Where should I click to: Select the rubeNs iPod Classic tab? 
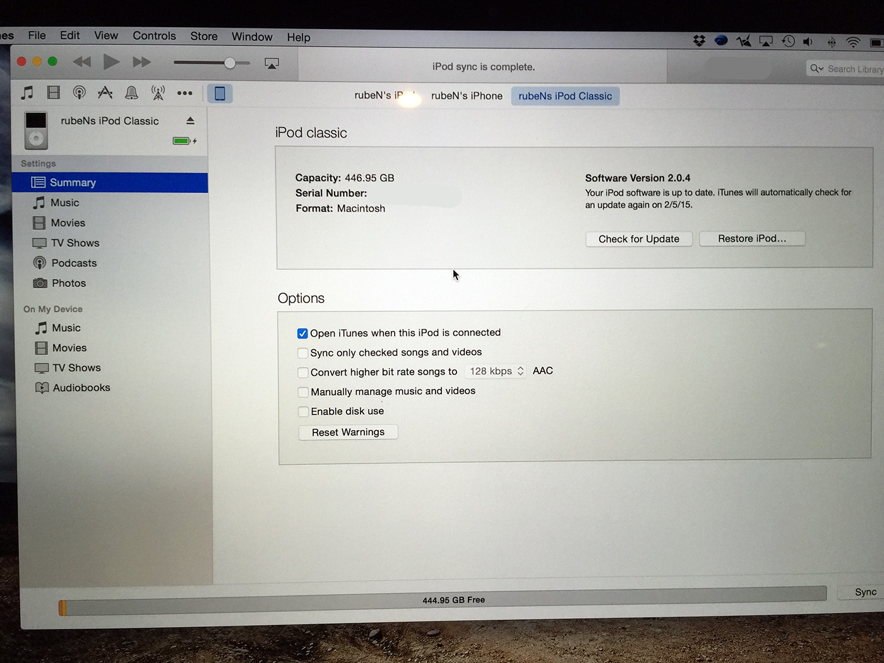565,96
